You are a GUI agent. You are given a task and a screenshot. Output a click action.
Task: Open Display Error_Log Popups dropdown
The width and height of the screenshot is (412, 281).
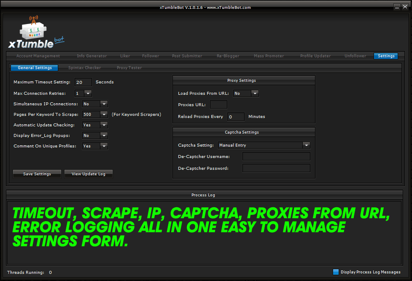104,135
